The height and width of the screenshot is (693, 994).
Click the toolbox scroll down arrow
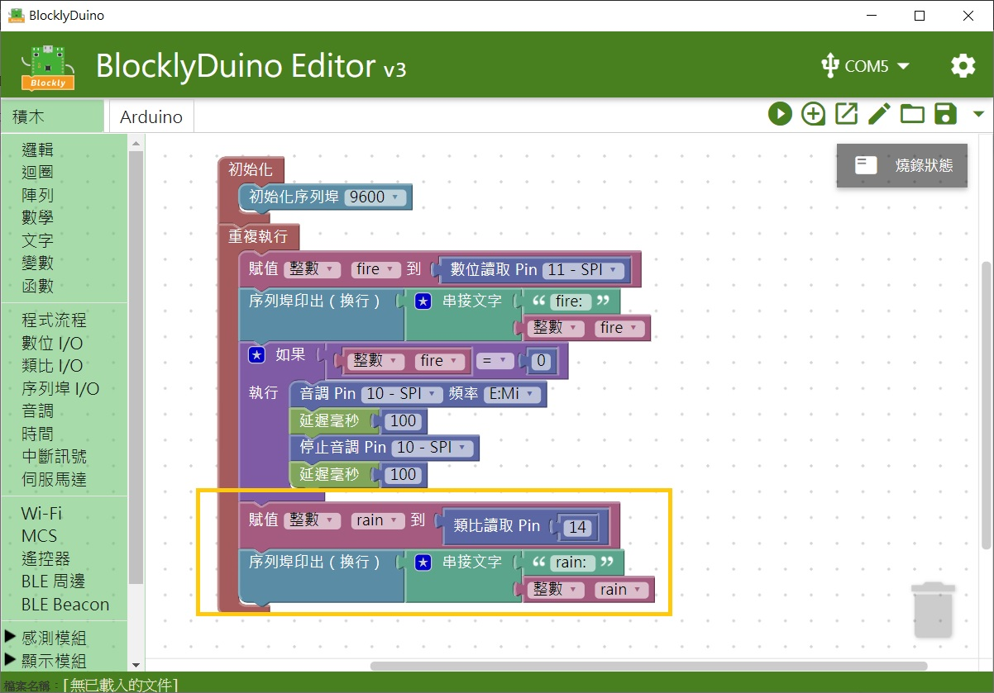click(135, 664)
